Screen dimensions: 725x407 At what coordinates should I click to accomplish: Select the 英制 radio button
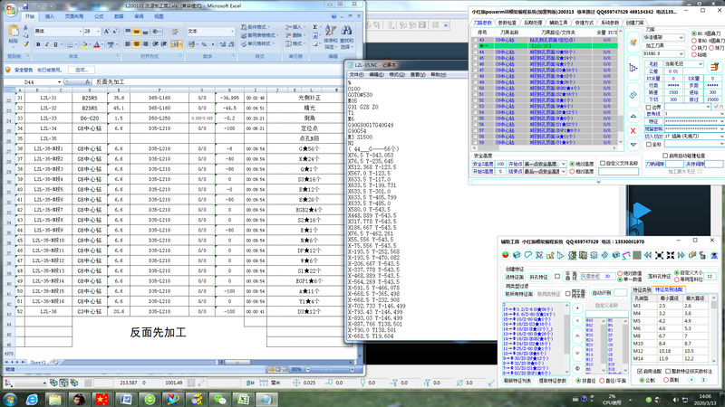[x=666, y=380]
